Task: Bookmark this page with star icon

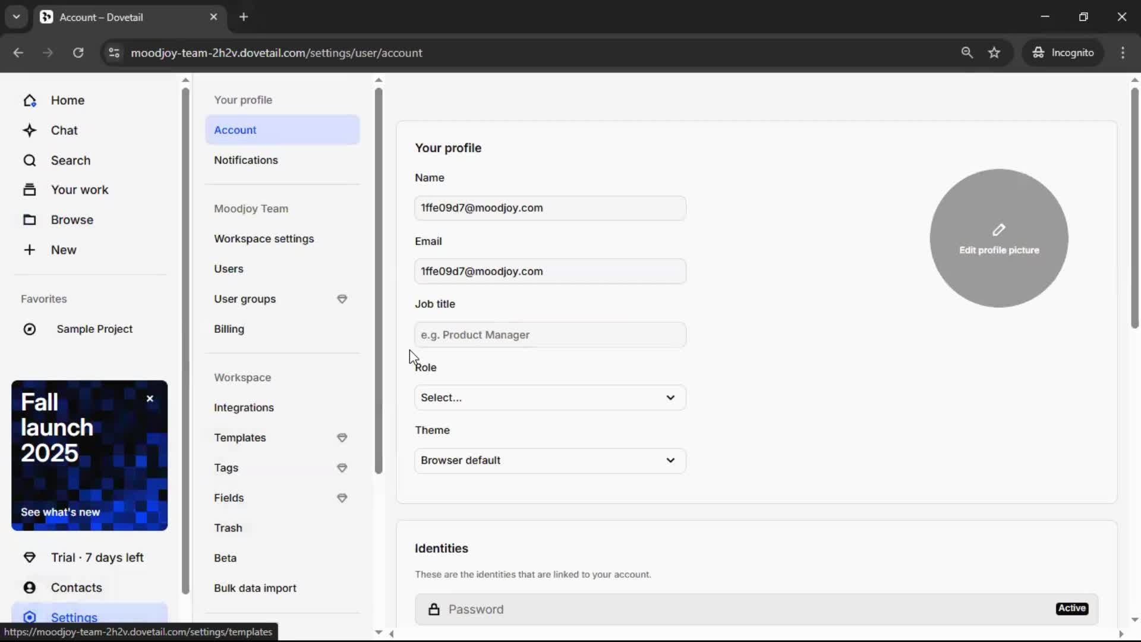Action: coord(994,53)
